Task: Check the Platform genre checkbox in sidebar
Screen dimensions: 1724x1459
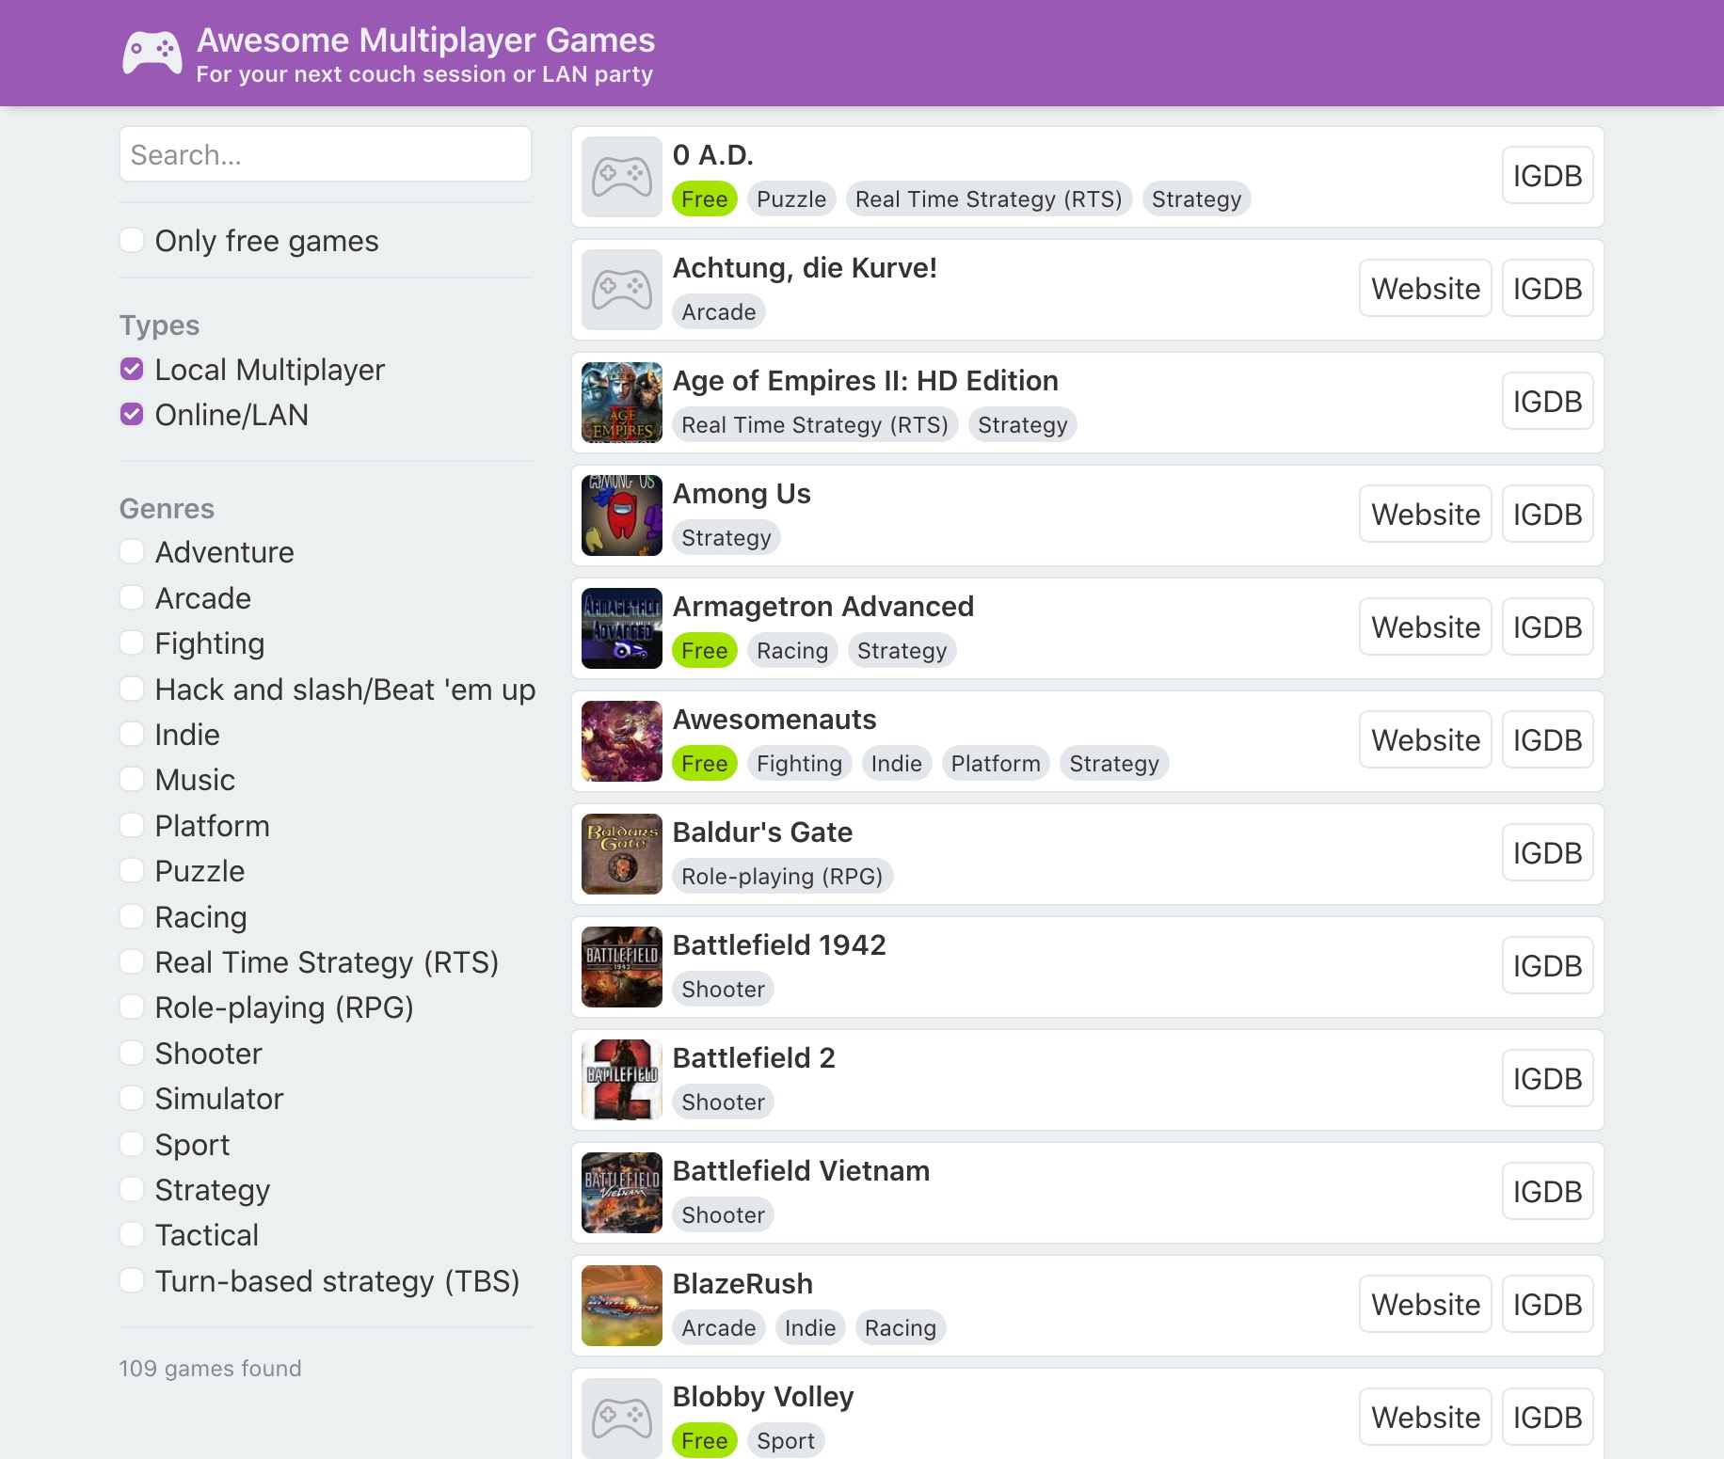Action: coord(132,825)
